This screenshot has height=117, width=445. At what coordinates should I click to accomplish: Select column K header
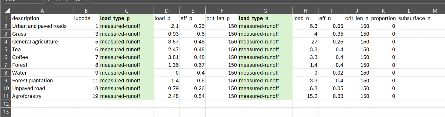tap(383, 11)
